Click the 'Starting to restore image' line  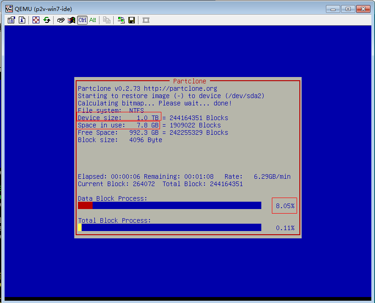click(171, 96)
